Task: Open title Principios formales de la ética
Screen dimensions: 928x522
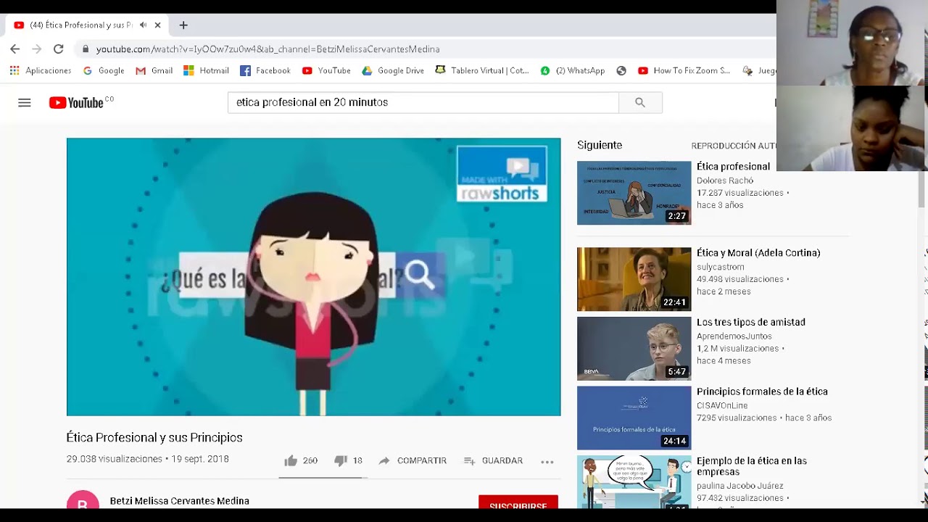Action: tap(762, 391)
